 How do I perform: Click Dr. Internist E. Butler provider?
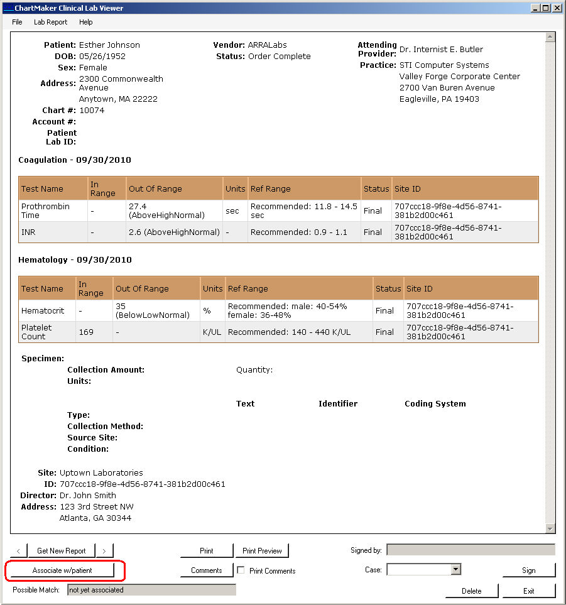(441, 49)
